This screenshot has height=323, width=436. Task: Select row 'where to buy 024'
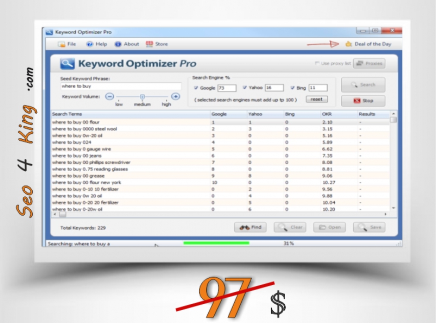(x=220, y=142)
